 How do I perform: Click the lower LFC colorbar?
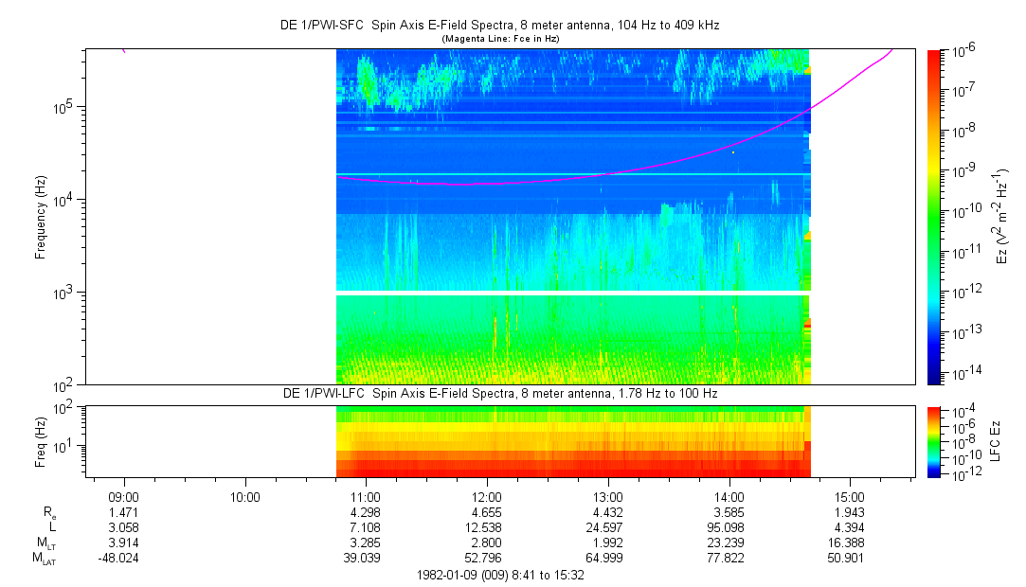pos(935,441)
